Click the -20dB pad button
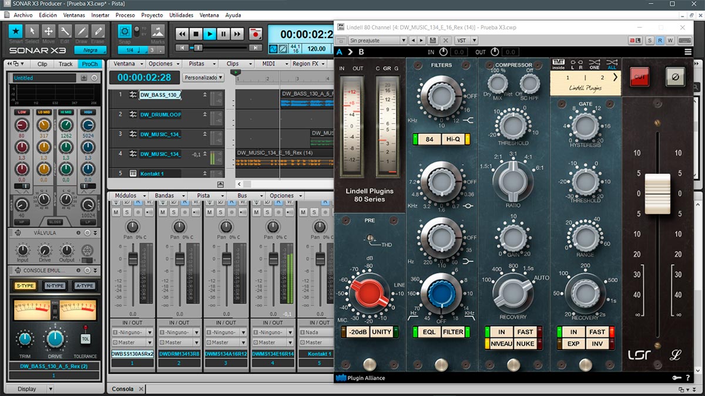This screenshot has height=396, width=705. coord(358,332)
